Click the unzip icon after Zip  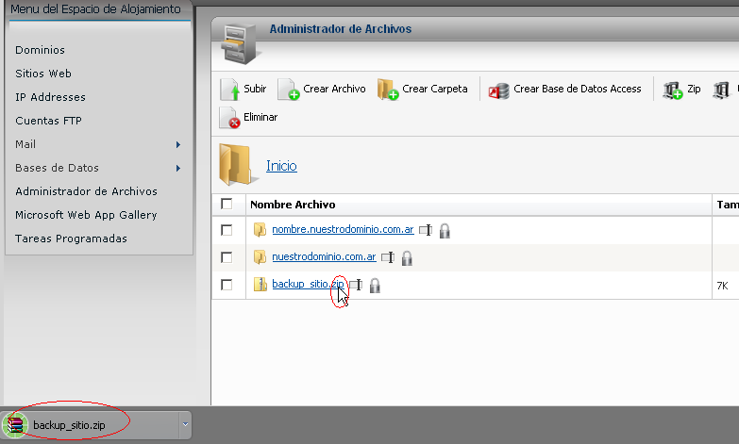(721, 90)
